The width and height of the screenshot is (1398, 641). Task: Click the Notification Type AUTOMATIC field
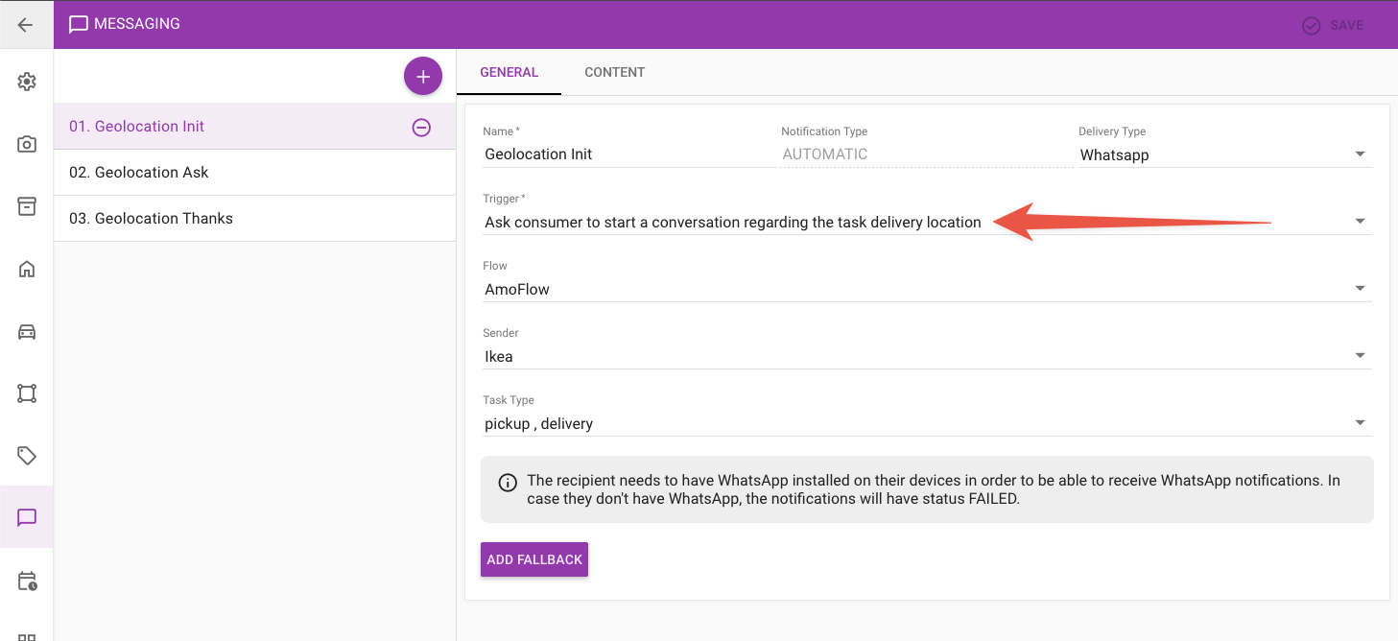coord(927,154)
